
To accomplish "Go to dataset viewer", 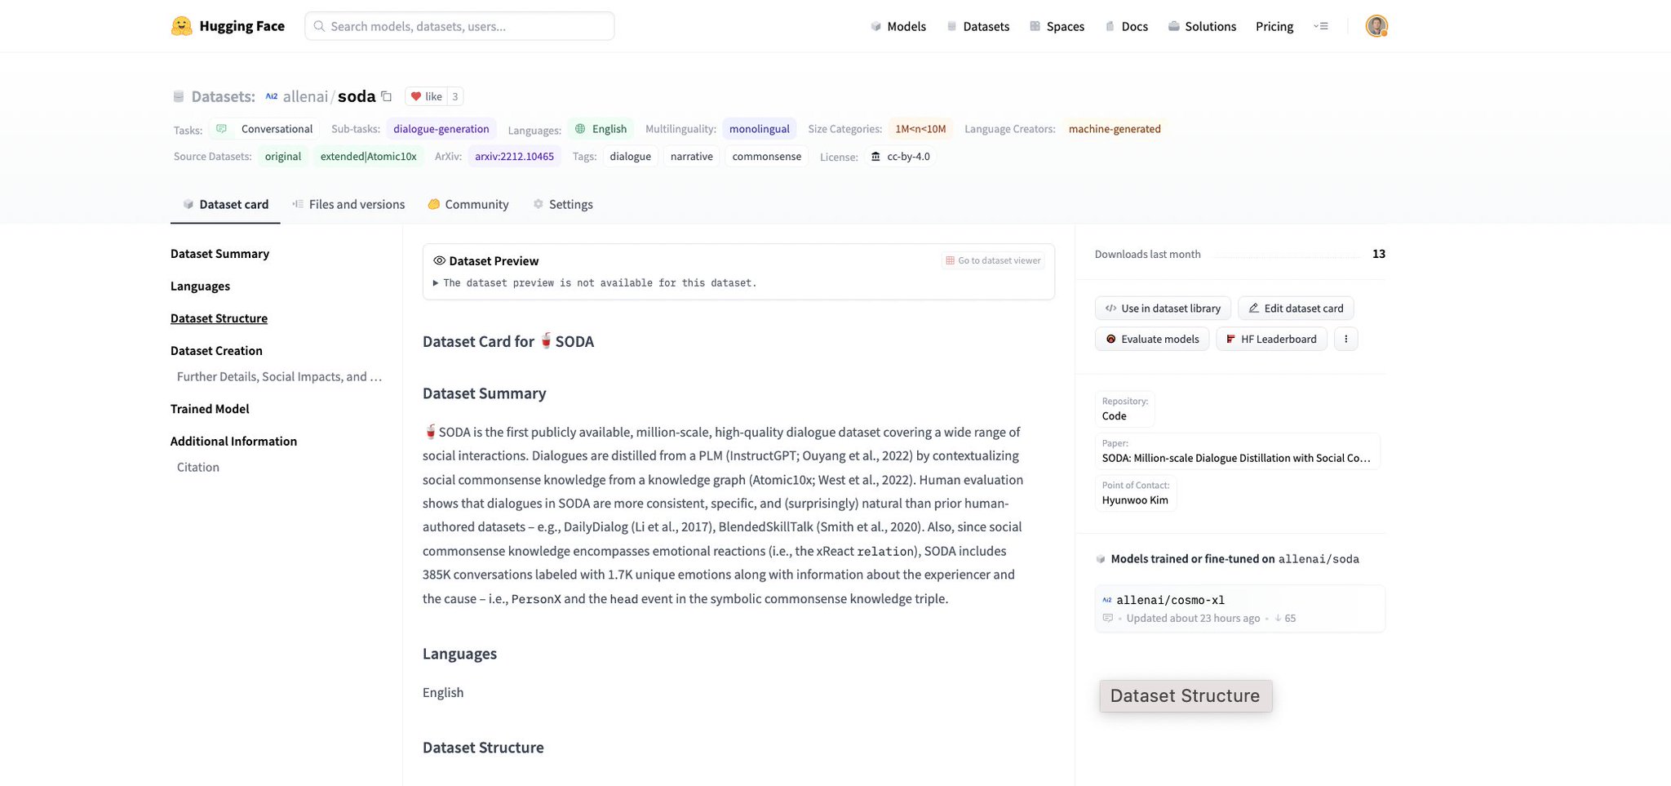I will pyautogui.click(x=993, y=260).
